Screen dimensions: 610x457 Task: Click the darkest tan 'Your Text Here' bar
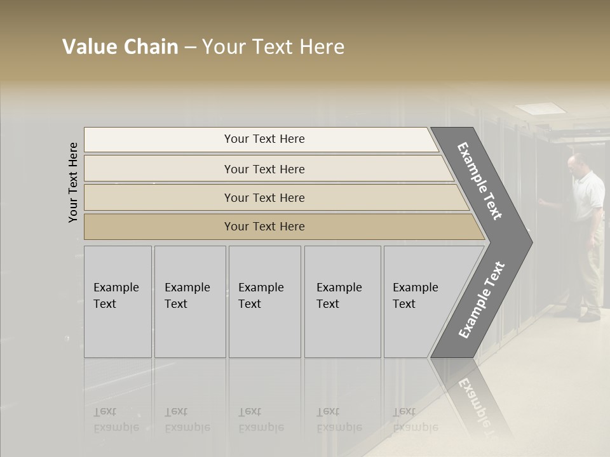point(264,227)
